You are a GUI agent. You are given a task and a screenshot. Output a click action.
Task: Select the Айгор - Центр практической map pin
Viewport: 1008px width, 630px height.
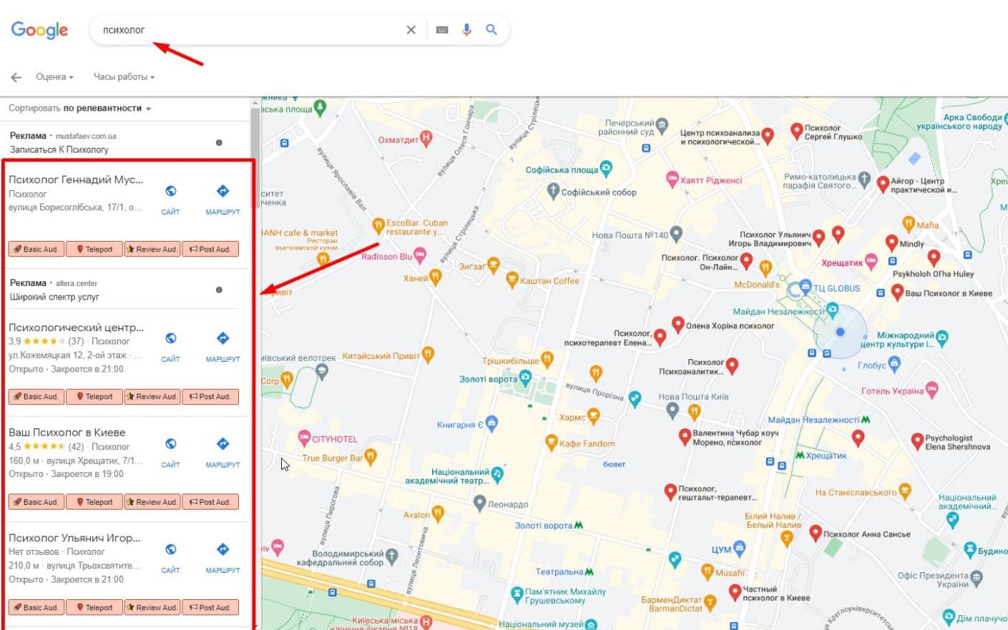point(883,184)
